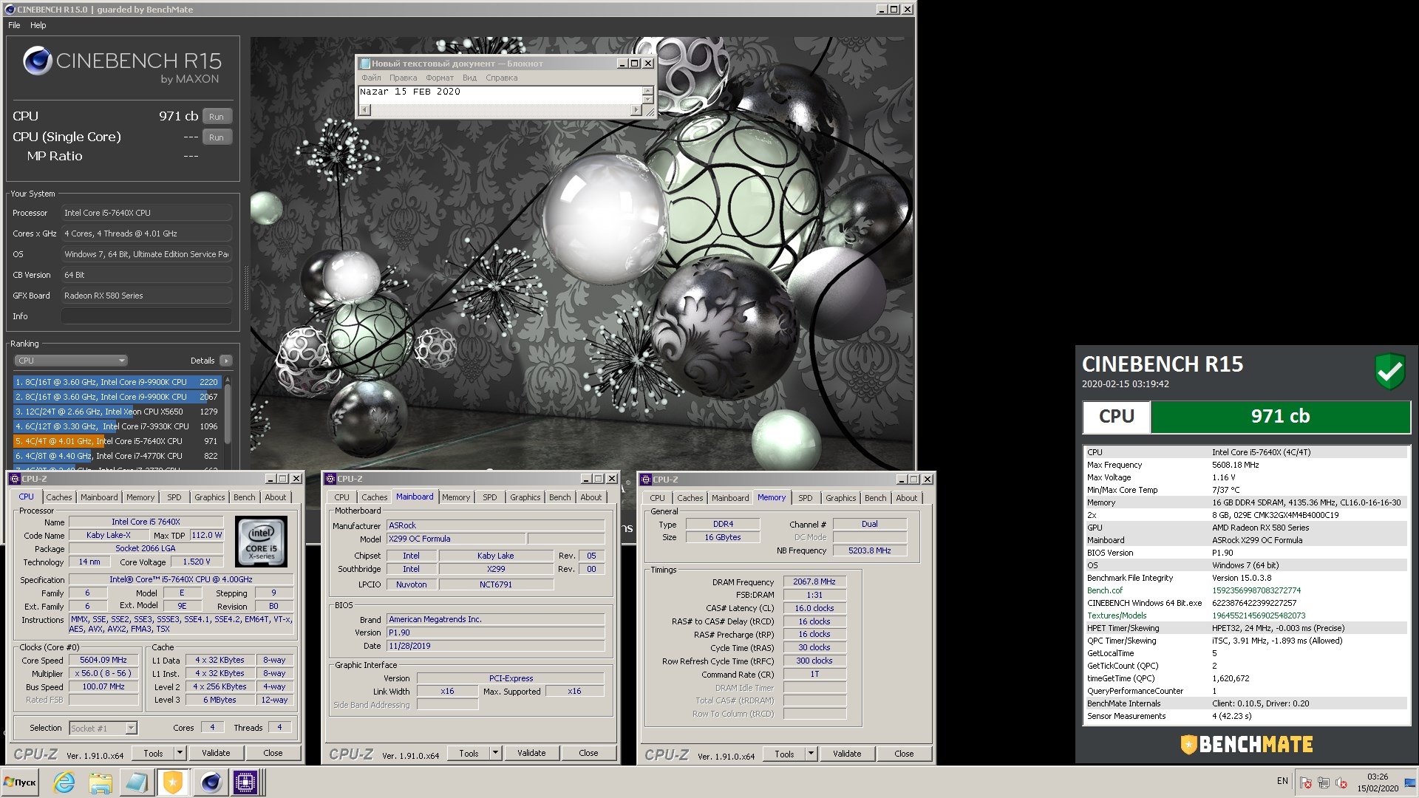Open the muted volume speaker tray icon
The width and height of the screenshot is (1419, 798).
(x=1341, y=782)
